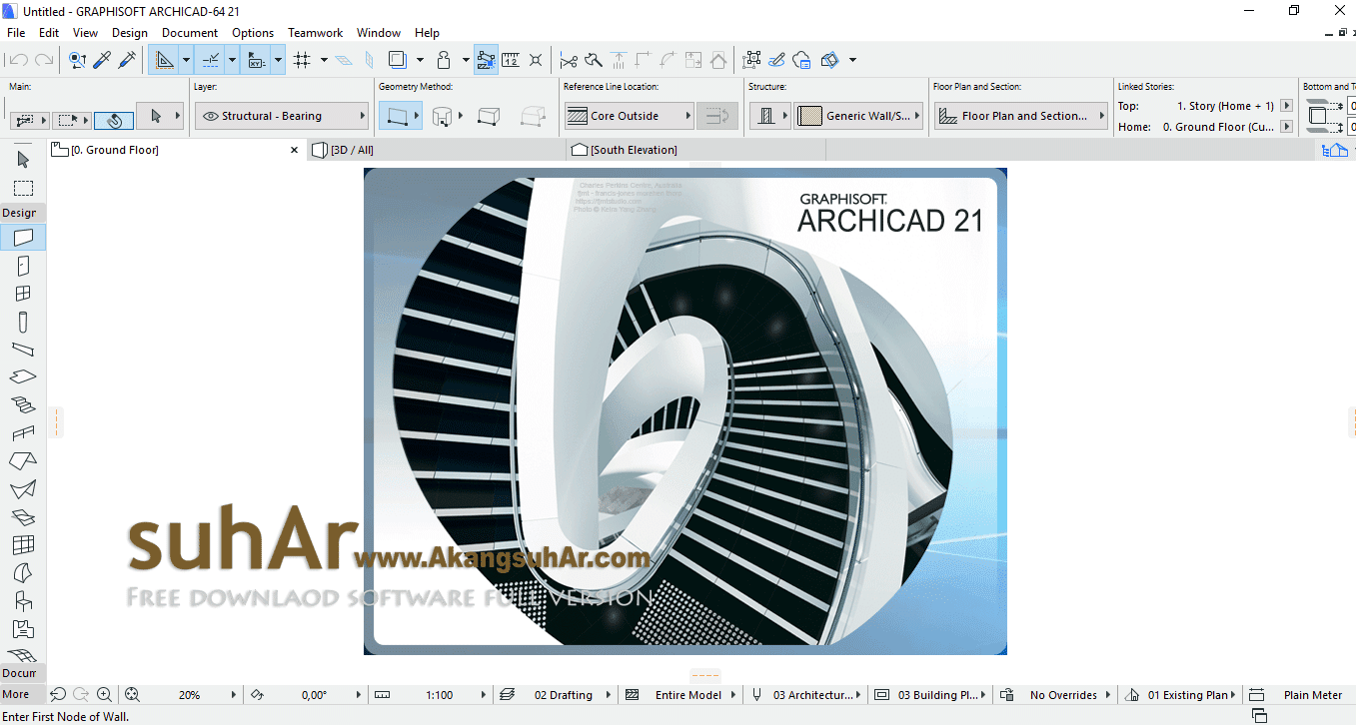Image resolution: width=1356 pixels, height=725 pixels.
Task: Click the 0,00° orientation field
Action: coord(314,695)
